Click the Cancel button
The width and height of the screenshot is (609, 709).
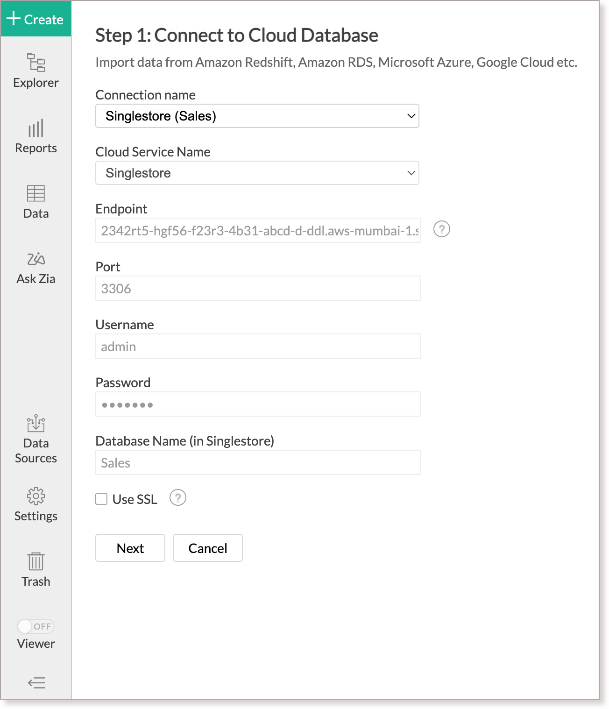click(208, 548)
